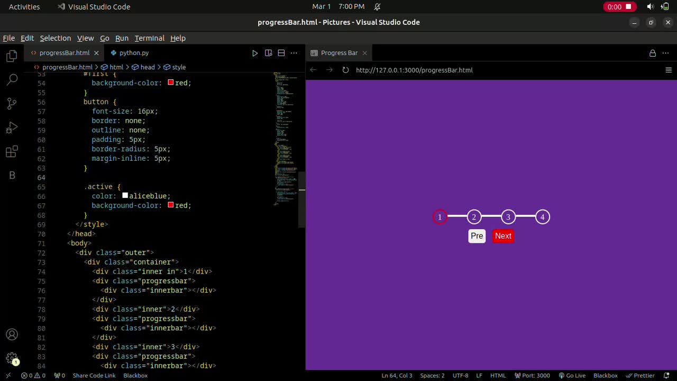Screen dimensions: 677x381
Task: Open the Manage gear icon
Action: click(12, 358)
